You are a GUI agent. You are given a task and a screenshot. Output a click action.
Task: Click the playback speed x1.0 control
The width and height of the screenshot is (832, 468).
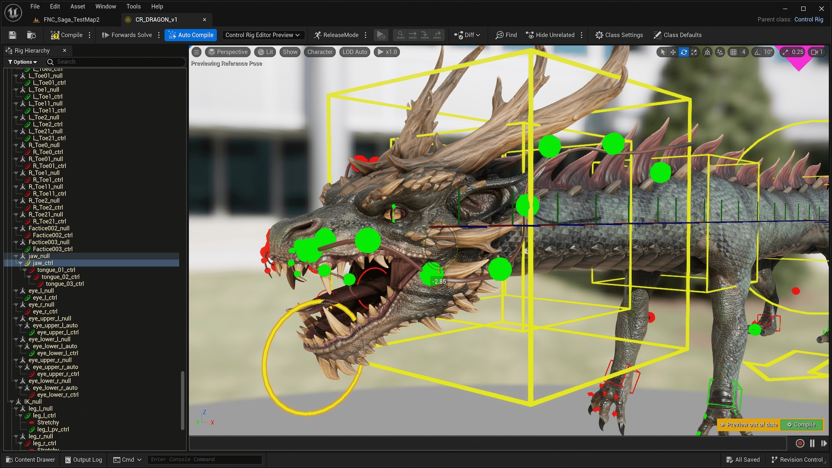pyautogui.click(x=387, y=52)
